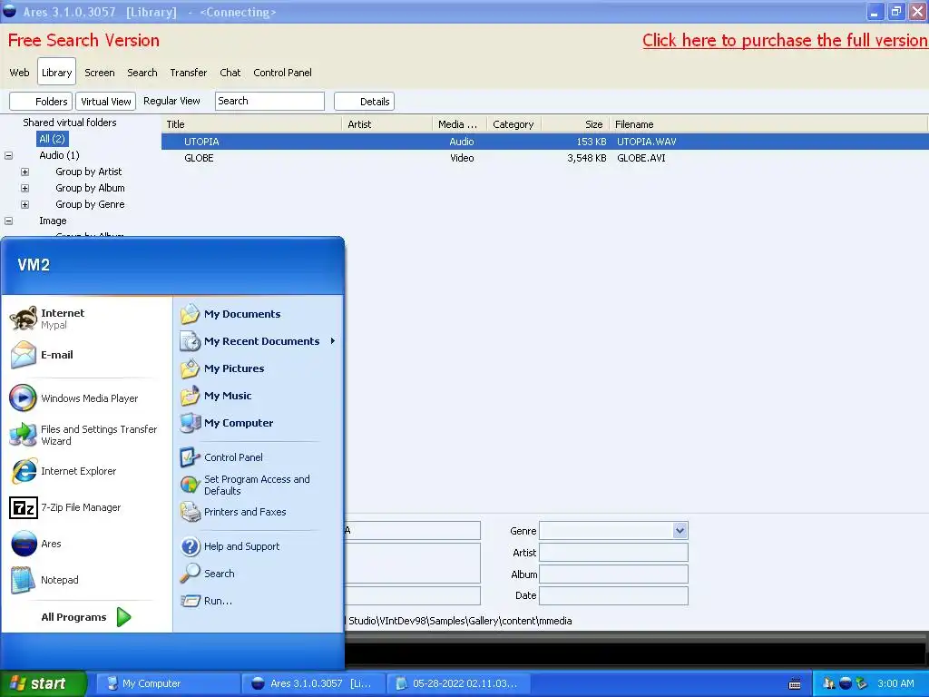Viewport: 929px width, 697px height.
Task: Collapse the Image tree node
Action: 9,221
